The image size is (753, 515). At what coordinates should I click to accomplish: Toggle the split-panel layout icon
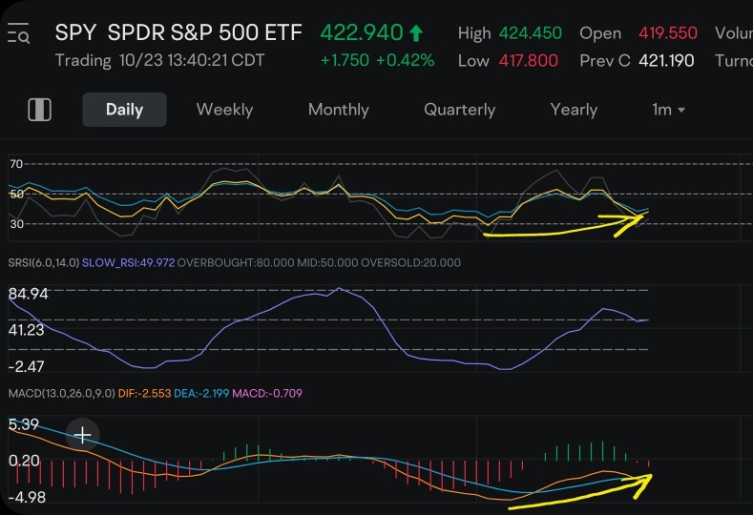(x=39, y=110)
